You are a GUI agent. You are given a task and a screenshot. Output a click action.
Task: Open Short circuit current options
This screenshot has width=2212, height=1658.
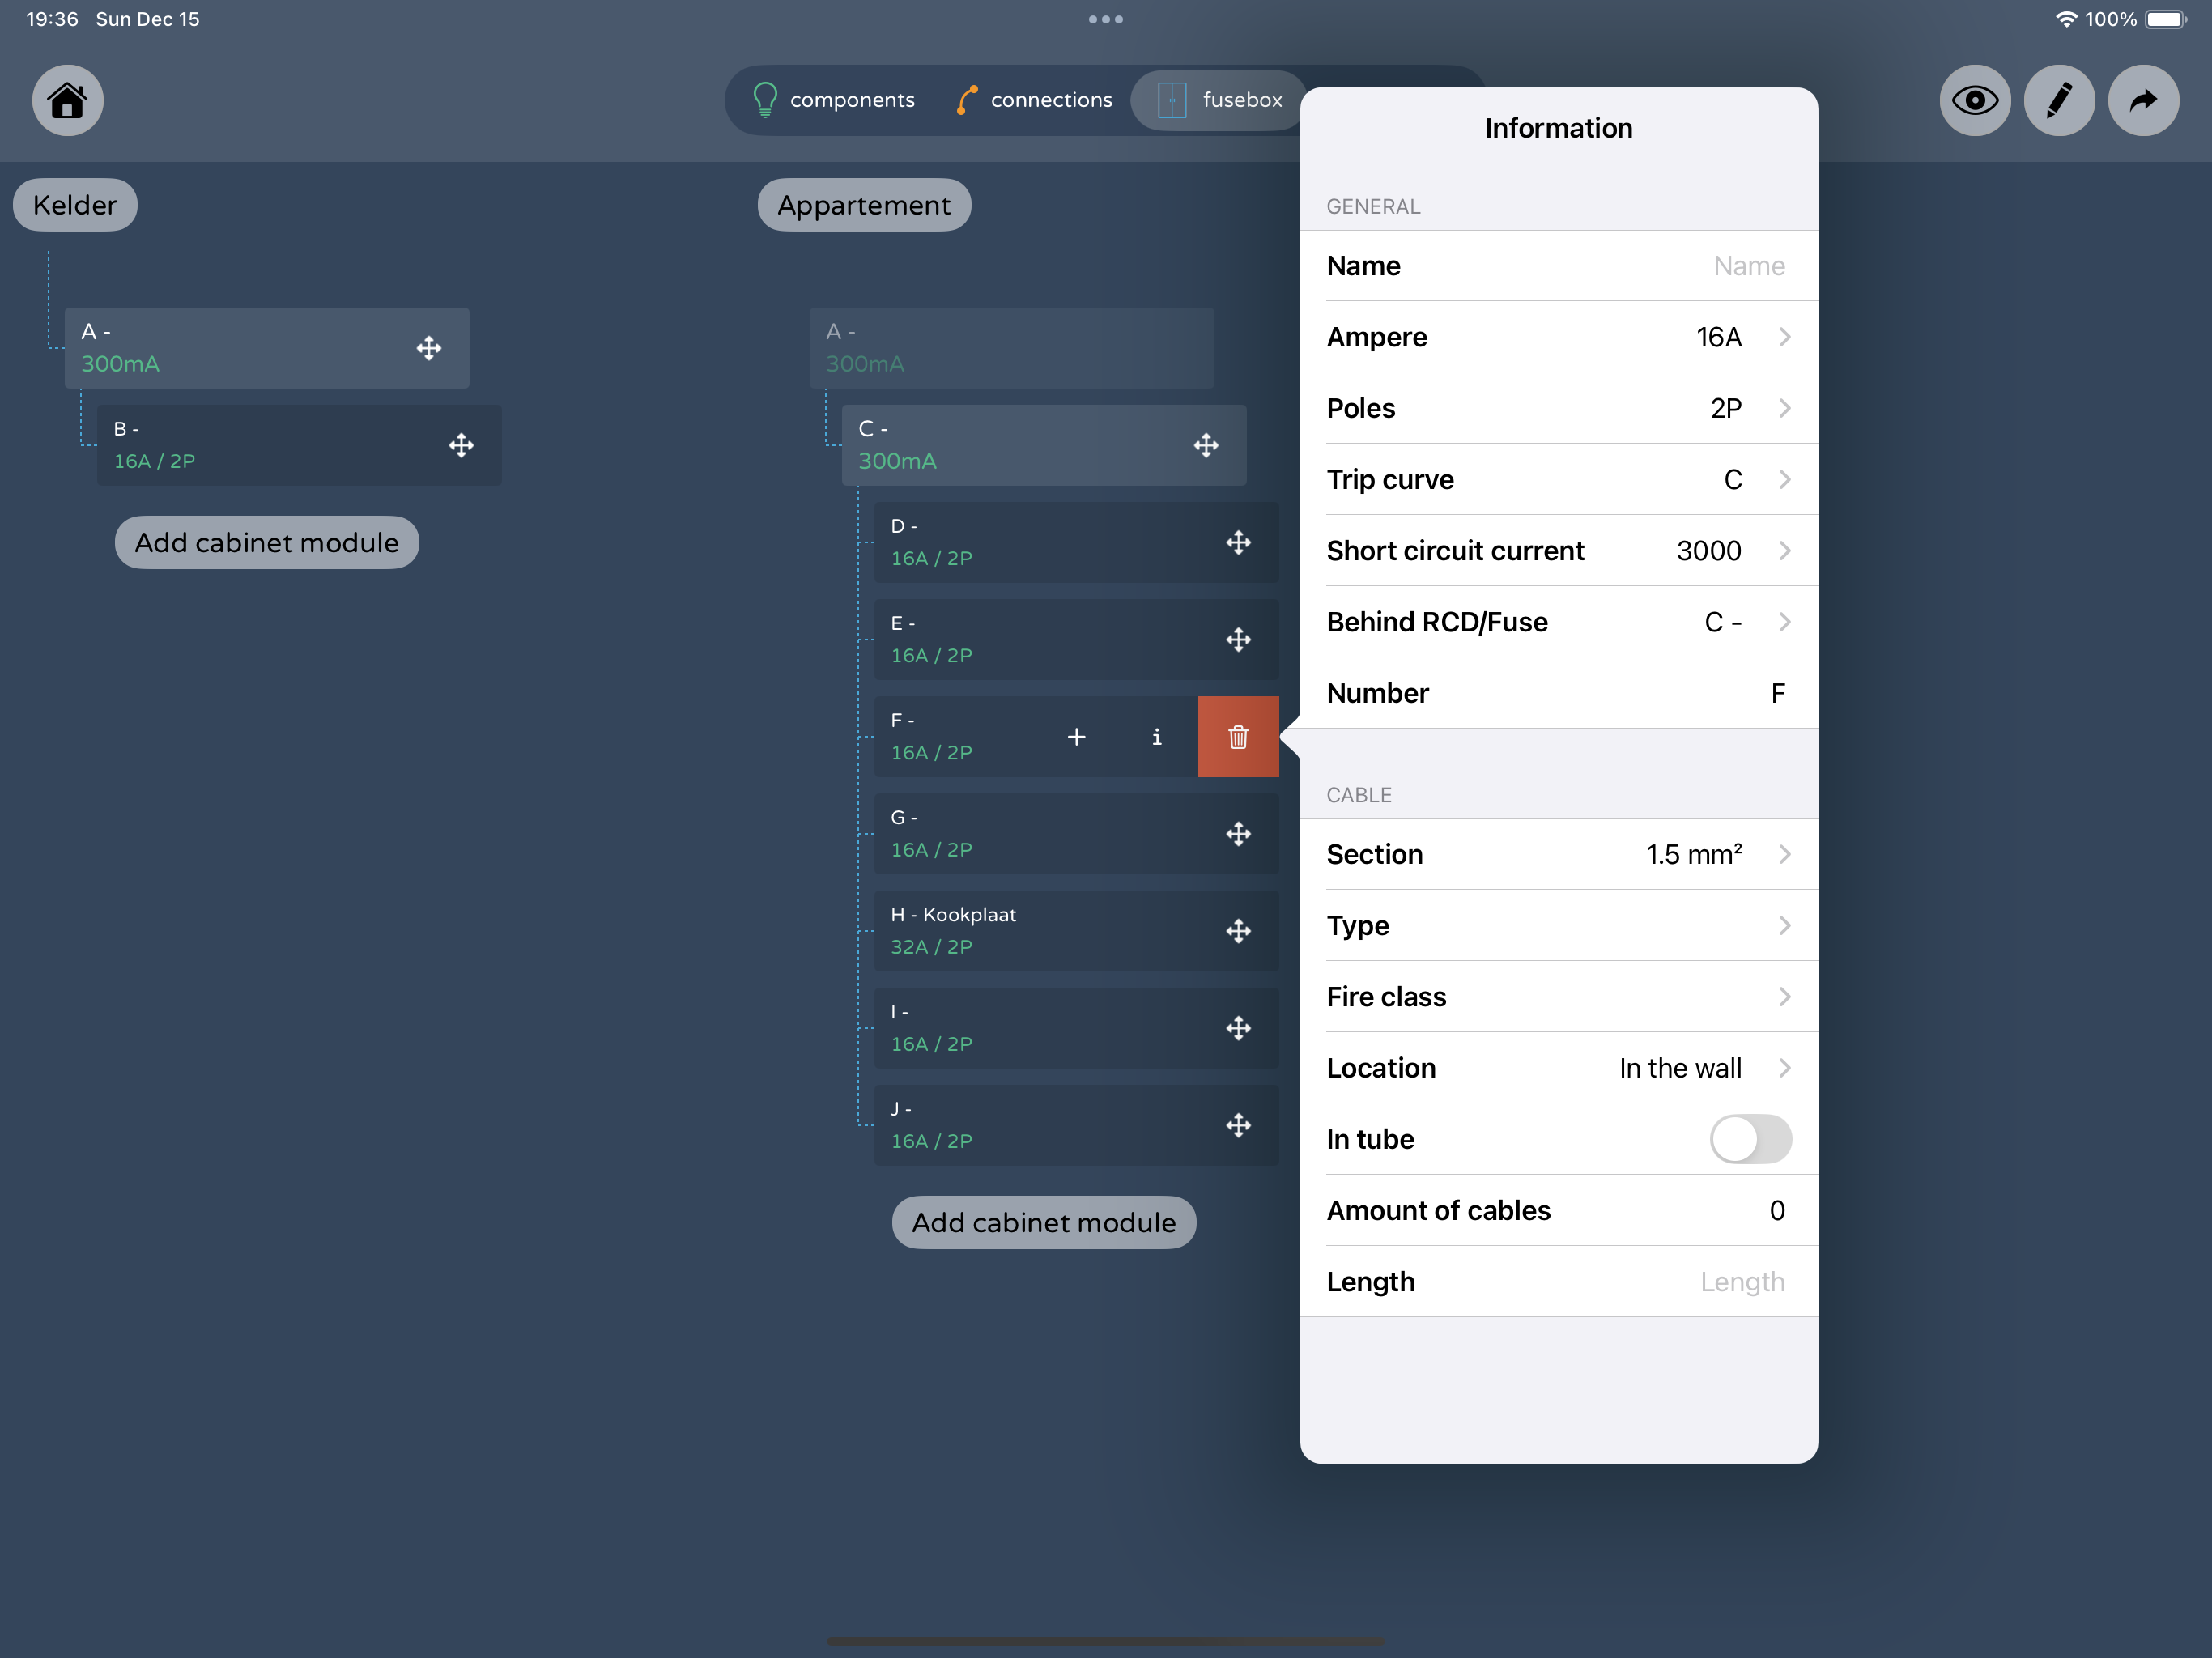[x=1558, y=550]
